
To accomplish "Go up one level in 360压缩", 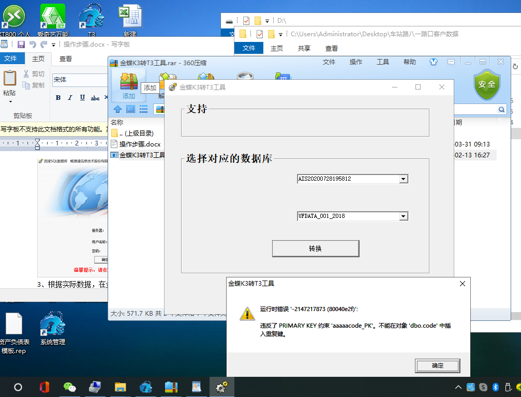I will point(117,109).
